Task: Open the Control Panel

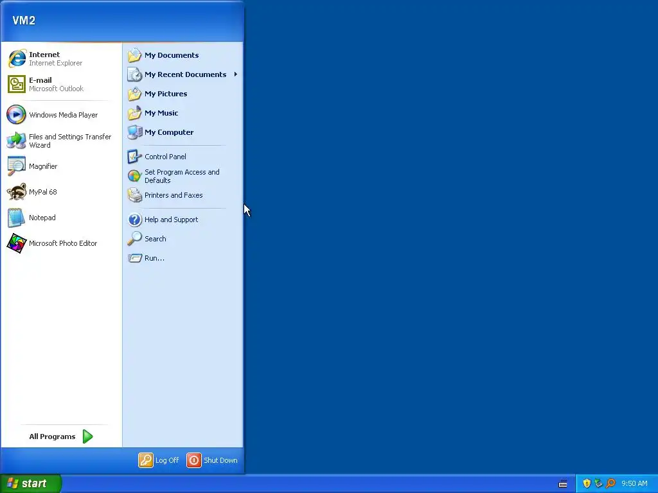Action: (183, 157)
